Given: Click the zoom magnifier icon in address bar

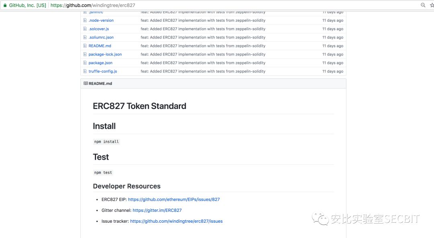Looking at the screenshot, I should point(423,5).
